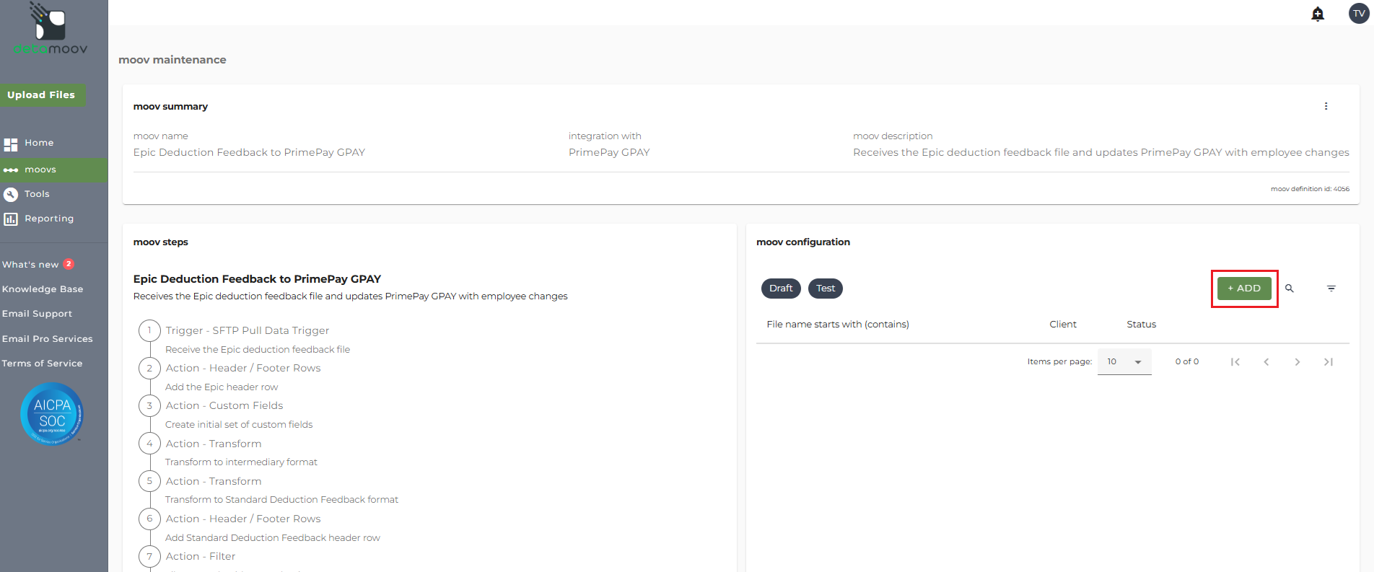Open the Tools menu item
Image resolution: width=1374 pixels, height=572 pixels.
pyautogui.click(x=37, y=194)
